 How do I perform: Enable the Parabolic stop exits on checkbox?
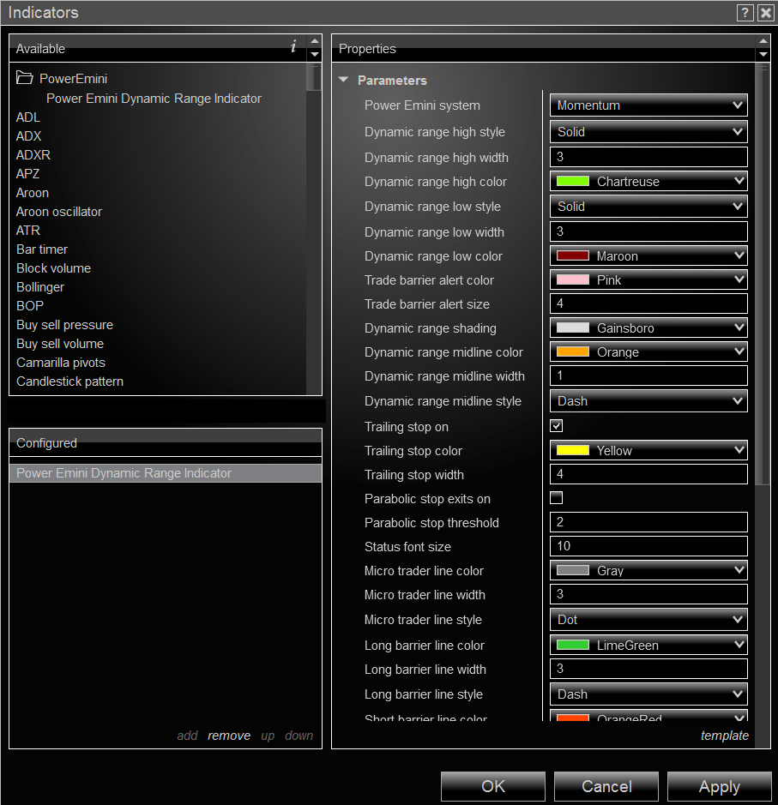556,498
